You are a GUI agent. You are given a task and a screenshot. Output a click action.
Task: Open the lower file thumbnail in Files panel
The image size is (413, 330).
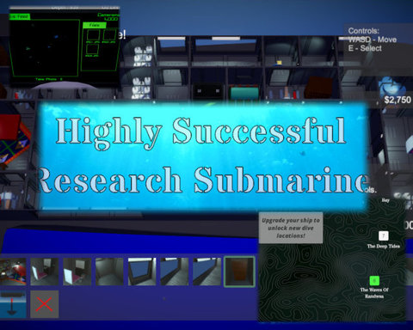92,50
